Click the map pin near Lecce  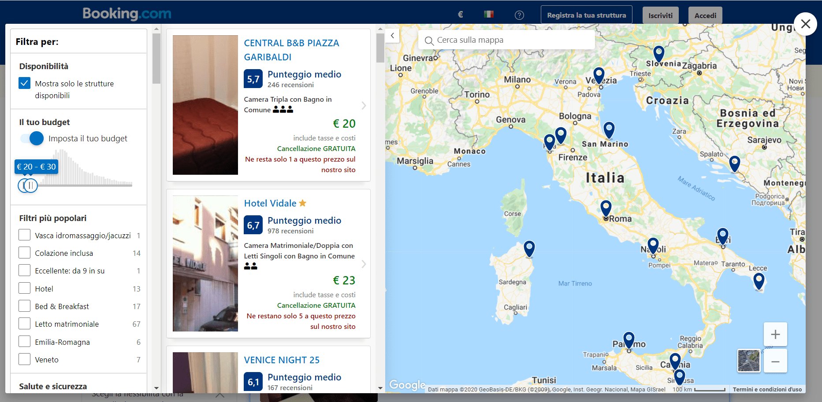pyautogui.click(x=759, y=281)
